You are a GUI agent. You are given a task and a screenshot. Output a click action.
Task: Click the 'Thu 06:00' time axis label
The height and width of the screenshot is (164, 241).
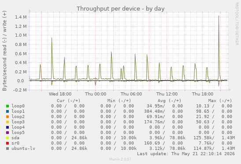point(131,94)
